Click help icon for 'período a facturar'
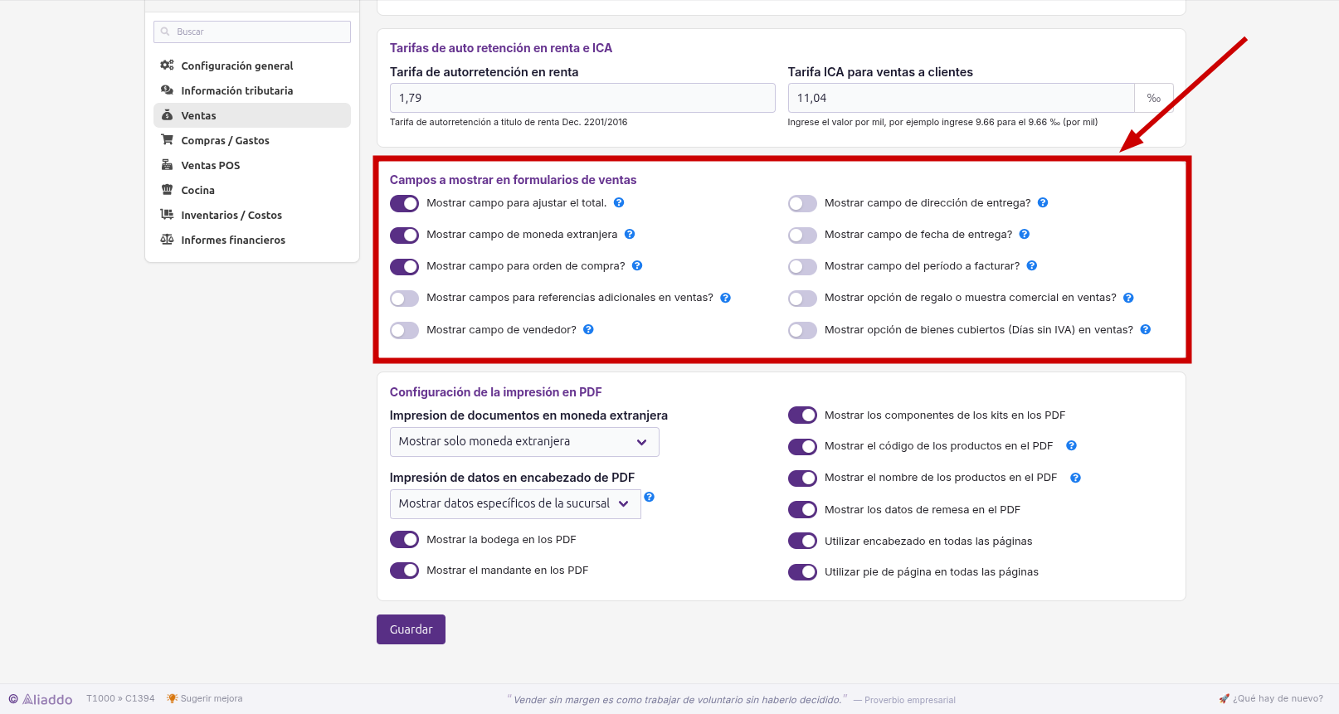The width and height of the screenshot is (1339, 714). tap(1032, 265)
